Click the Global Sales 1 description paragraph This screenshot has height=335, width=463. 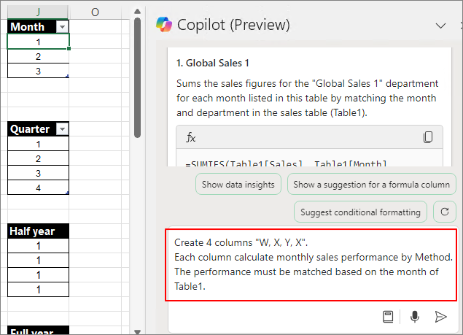[x=307, y=98]
